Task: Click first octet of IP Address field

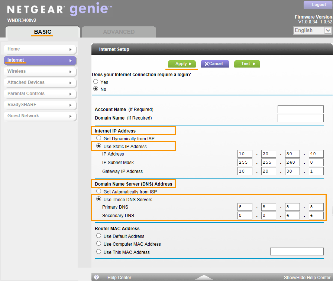Action: point(245,154)
